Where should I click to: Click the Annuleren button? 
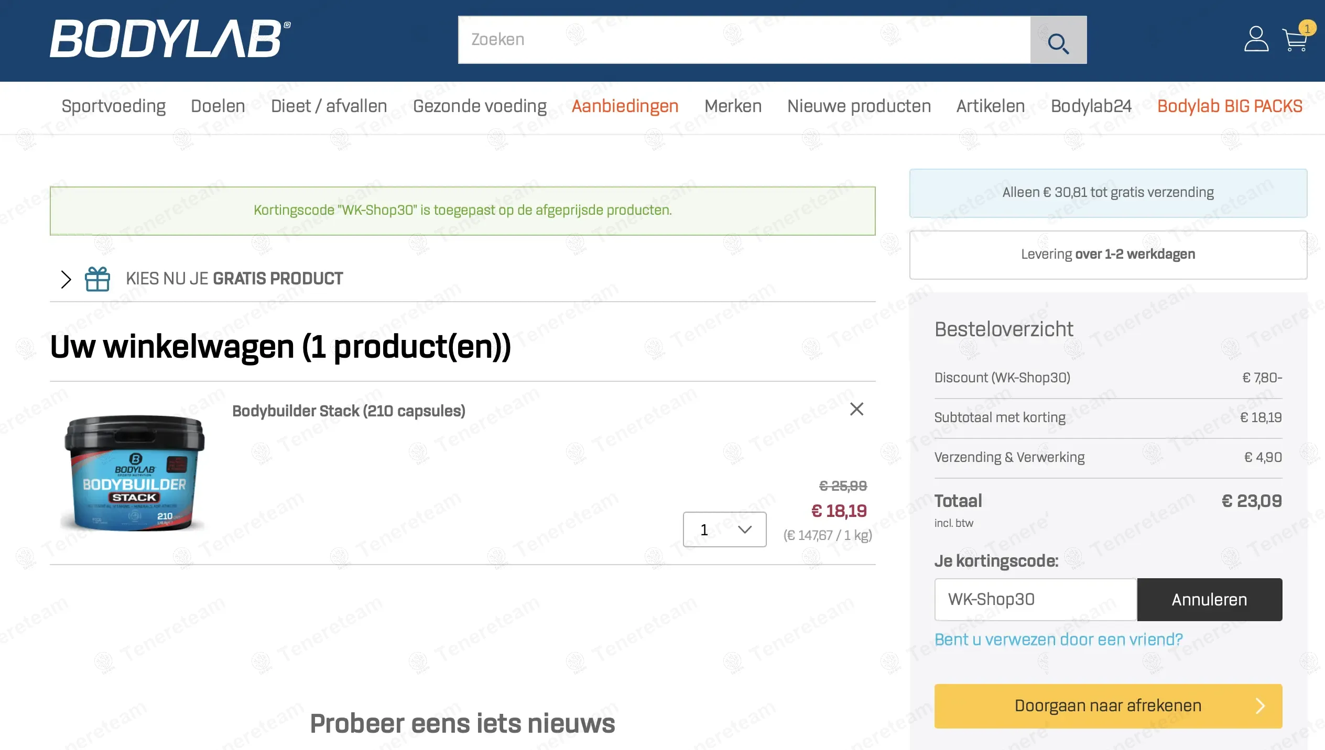pyautogui.click(x=1210, y=600)
